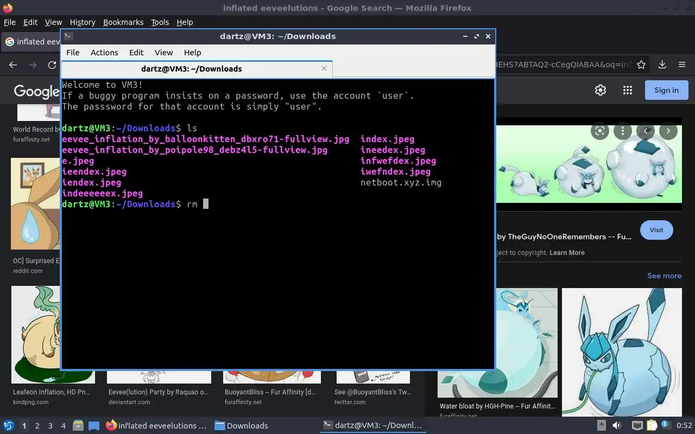Click the See more link
Image resolution: width=695 pixels, height=434 pixels.
[x=664, y=276]
